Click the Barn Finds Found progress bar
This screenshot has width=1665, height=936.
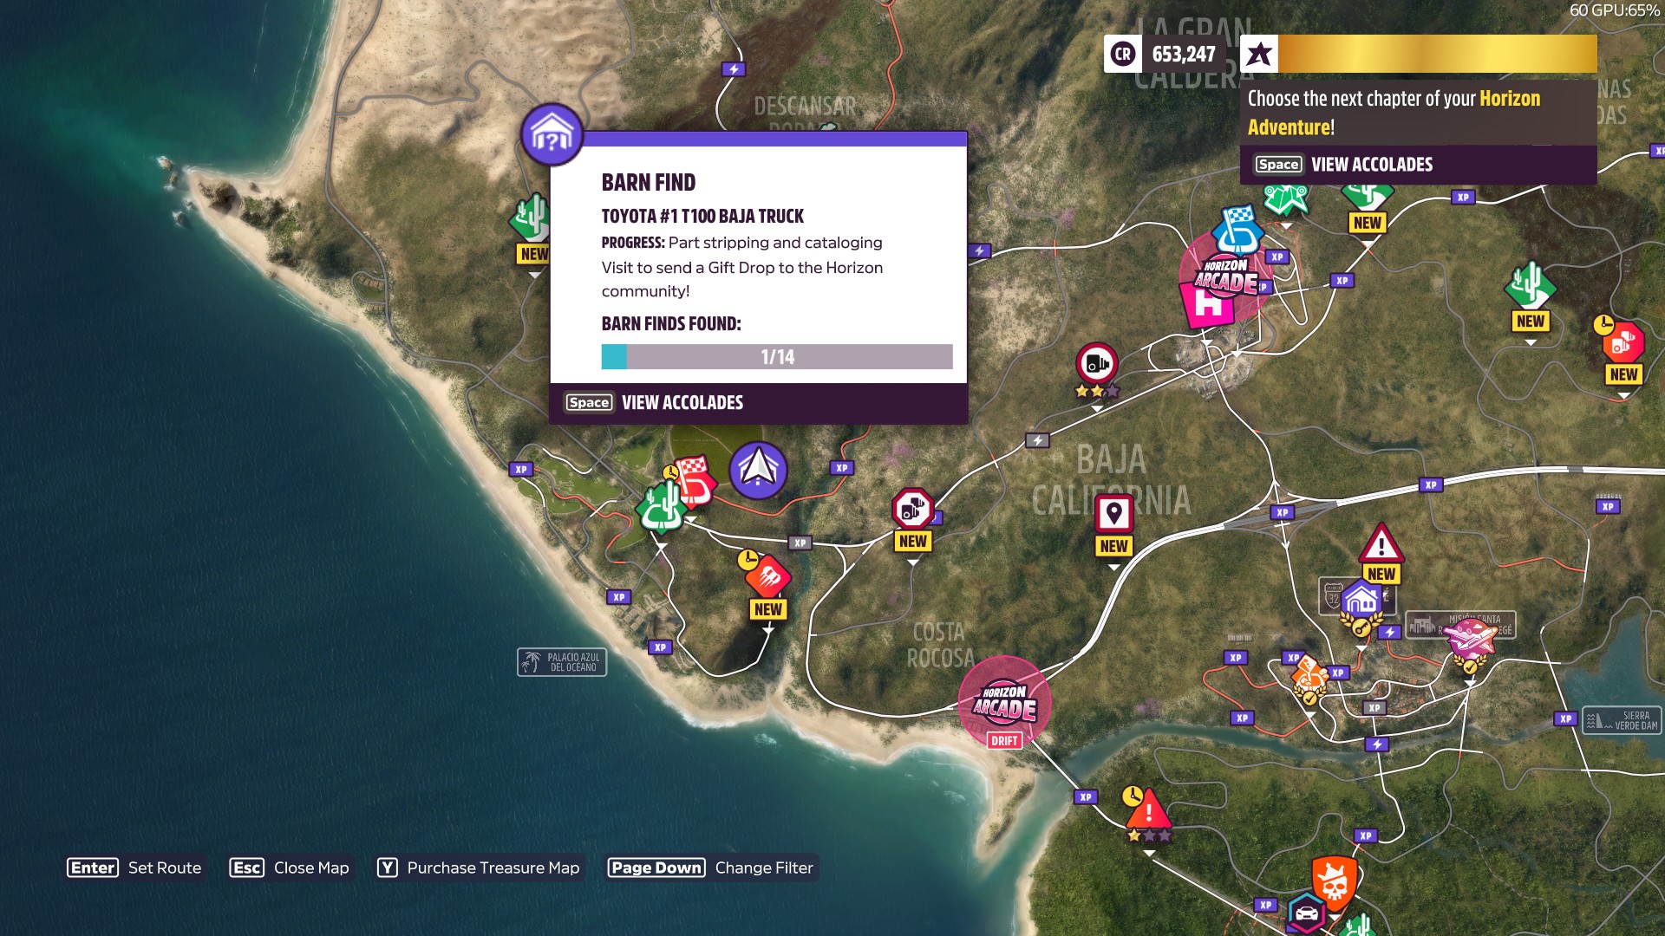(x=777, y=357)
